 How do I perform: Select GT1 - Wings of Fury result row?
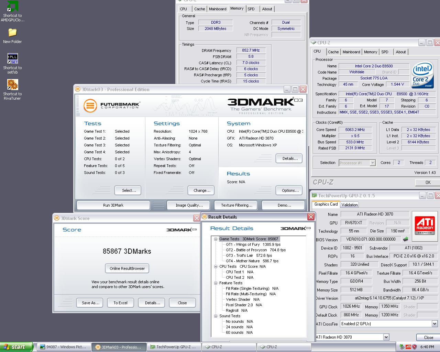click(253, 244)
